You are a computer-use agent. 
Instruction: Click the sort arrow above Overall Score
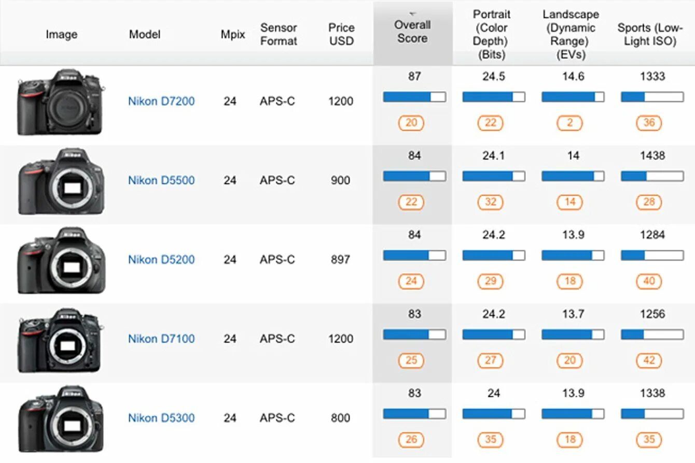pyautogui.click(x=412, y=13)
